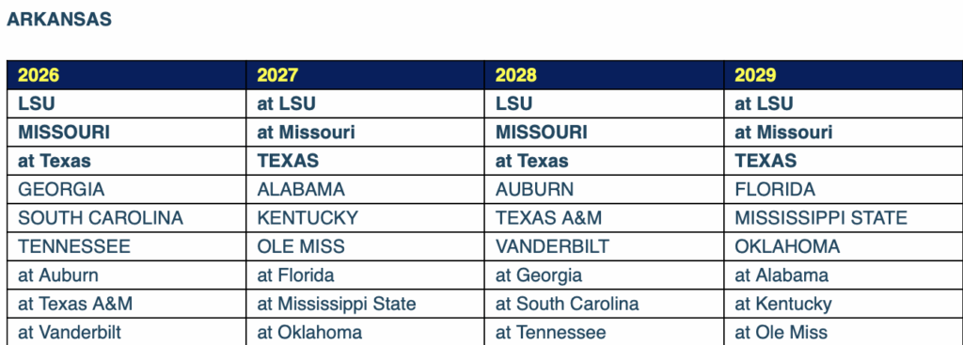Click the OLE MISS cell under 2027
The width and height of the screenshot is (963, 345).
[x=366, y=247]
